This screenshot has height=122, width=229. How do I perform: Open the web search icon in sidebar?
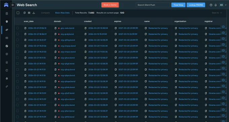(x=7, y=30)
